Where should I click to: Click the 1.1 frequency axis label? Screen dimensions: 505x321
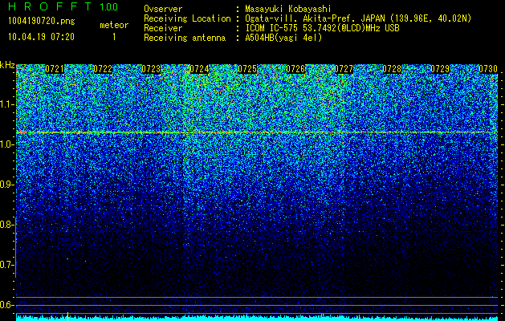point(6,104)
